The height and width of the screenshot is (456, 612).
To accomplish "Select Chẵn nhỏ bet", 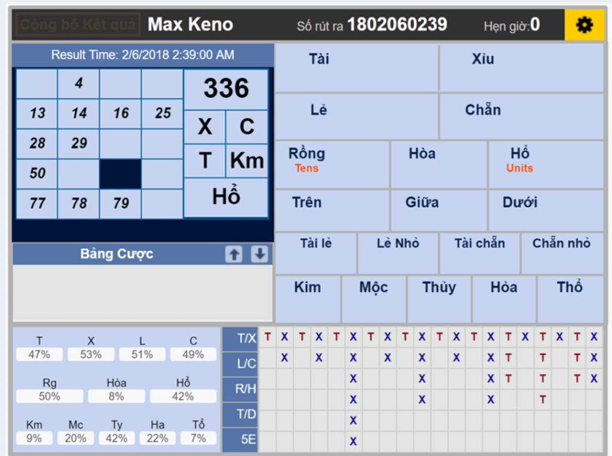I will point(562,253).
